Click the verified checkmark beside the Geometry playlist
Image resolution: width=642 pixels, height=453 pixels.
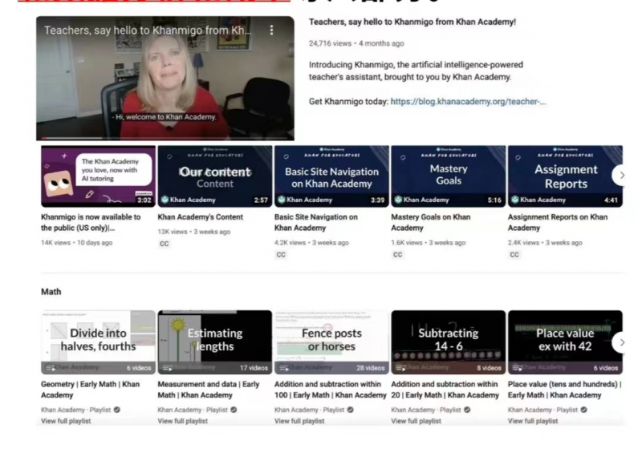(116, 410)
